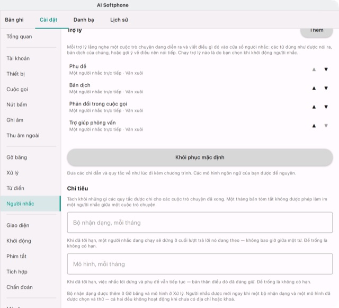Open Tài khoản settings section

pos(31,58)
